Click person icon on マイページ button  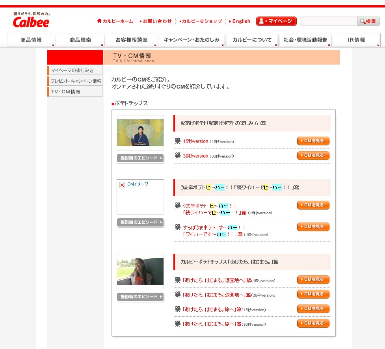[261, 21]
